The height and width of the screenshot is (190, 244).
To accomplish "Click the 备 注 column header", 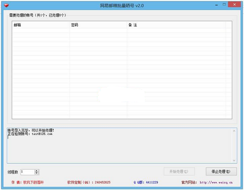I will pos(176,25).
